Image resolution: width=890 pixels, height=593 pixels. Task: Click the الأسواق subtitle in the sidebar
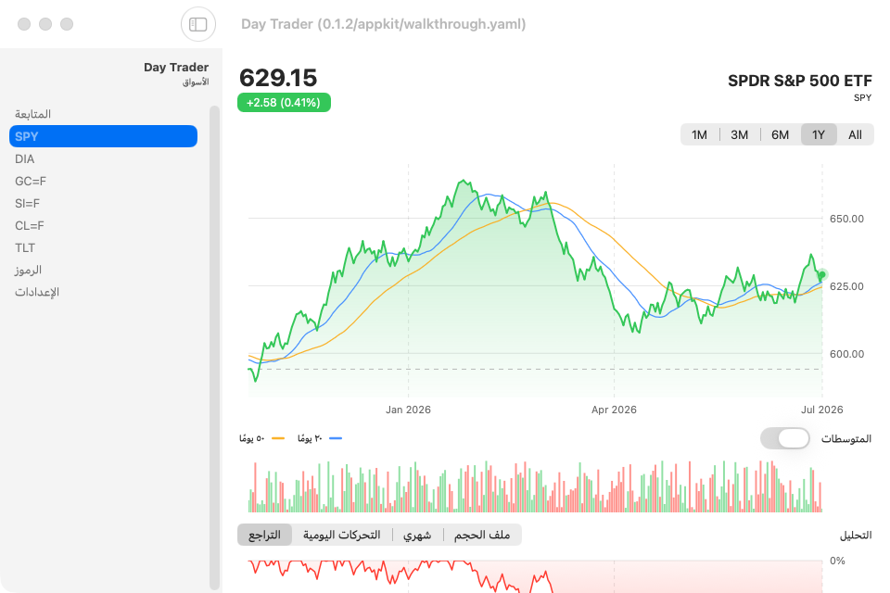[196, 82]
